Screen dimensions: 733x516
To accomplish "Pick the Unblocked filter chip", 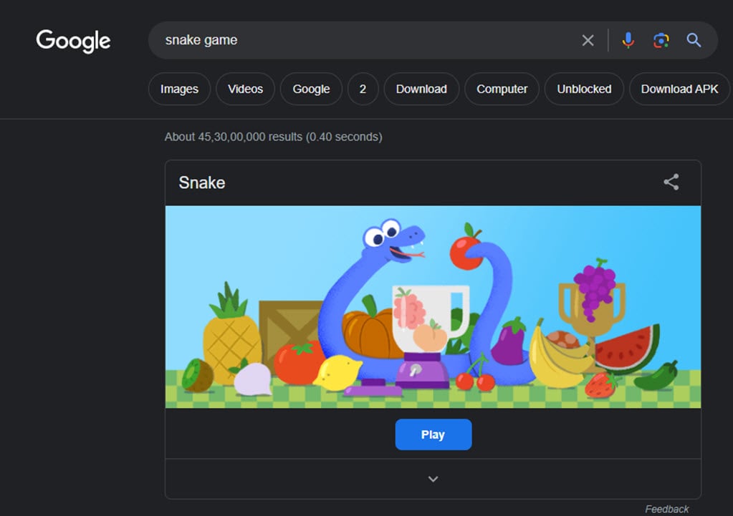I will click(584, 89).
